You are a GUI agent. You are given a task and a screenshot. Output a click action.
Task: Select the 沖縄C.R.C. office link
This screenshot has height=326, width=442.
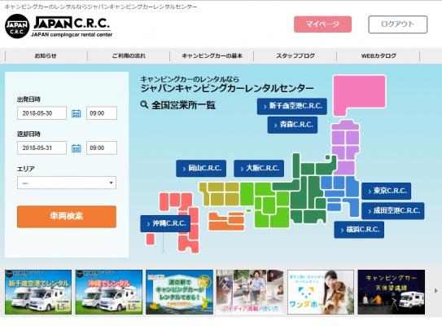165,223
